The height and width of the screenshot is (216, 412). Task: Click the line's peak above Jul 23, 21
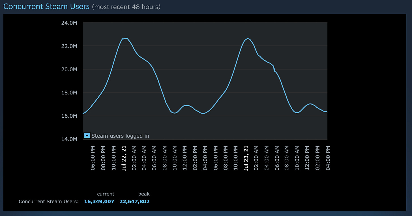click(248, 39)
